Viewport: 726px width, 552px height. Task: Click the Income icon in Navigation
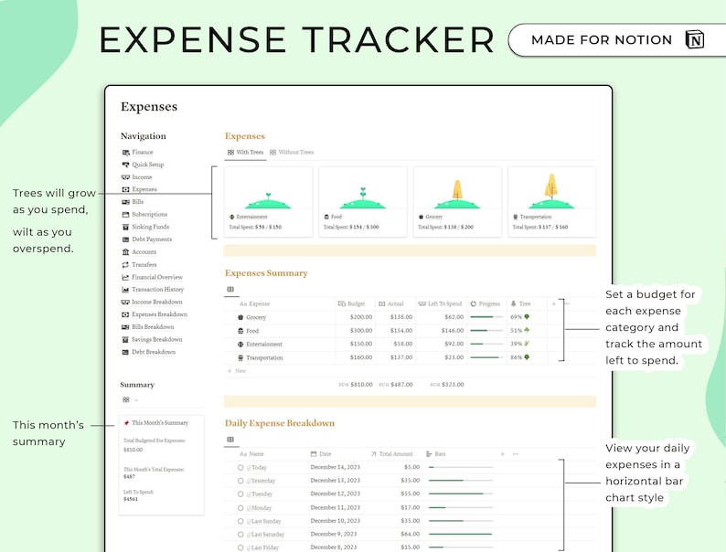(x=125, y=177)
